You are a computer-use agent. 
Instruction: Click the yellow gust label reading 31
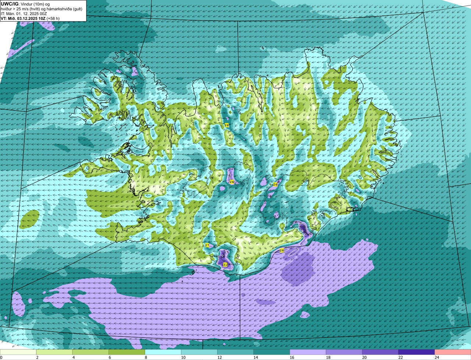click(x=225, y=264)
